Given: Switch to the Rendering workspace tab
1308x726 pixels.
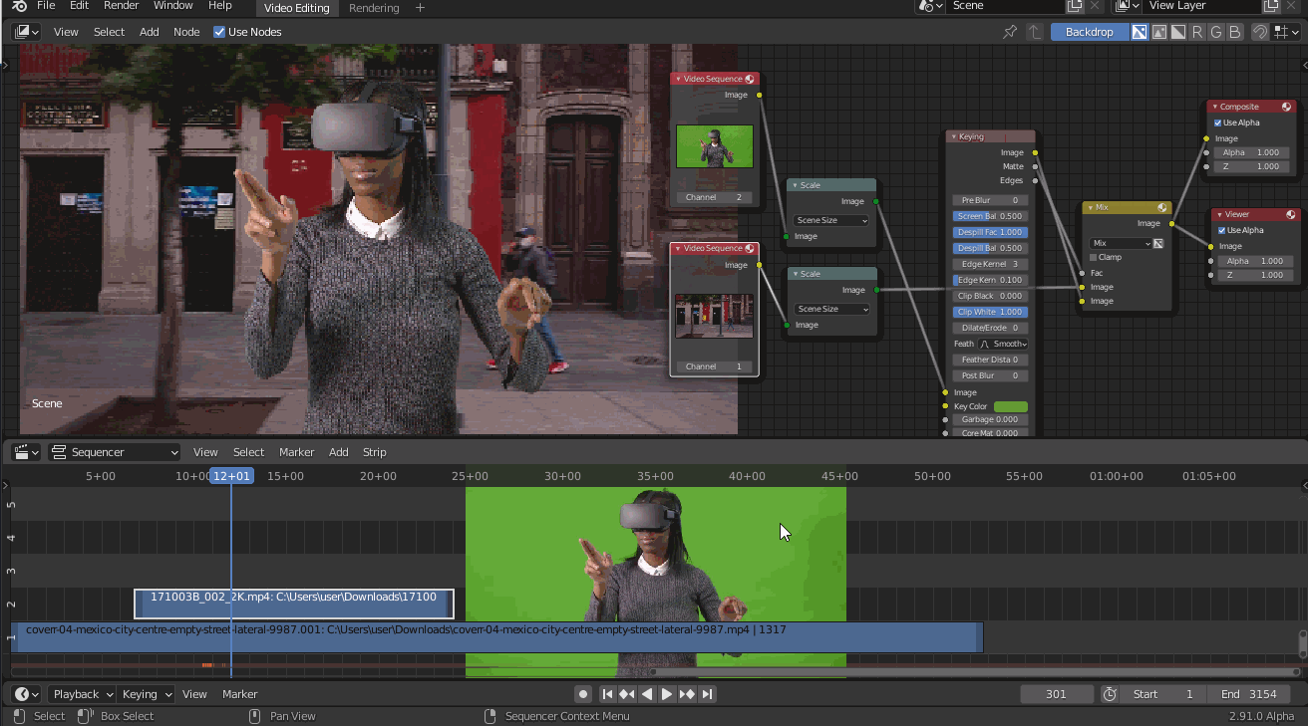Looking at the screenshot, I should click(x=374, y=8).
